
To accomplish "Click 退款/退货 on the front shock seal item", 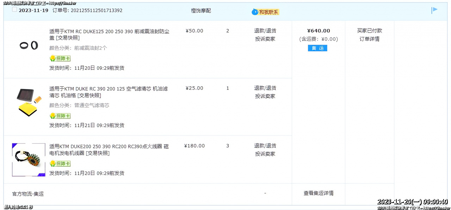I will point(265,31).
